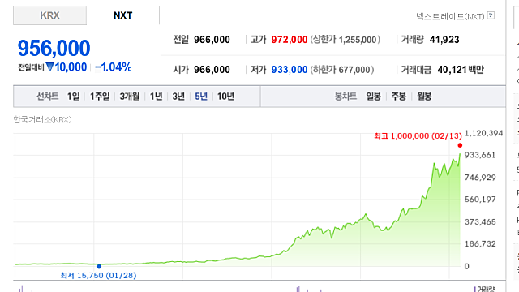Select the 5년 line chart period
The width and height of the screenshot is (519, 292).
pyautogui.click(x=201, y=97)
